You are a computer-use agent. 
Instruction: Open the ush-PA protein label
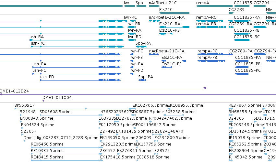[40, 64]
